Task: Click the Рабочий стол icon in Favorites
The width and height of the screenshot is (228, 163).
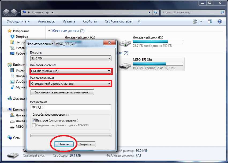Action: 12,54
